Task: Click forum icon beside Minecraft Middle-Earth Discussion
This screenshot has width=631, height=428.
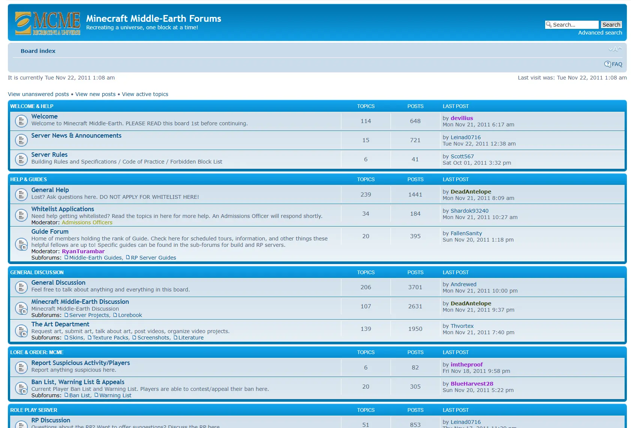Action: (x=21, y=308)
